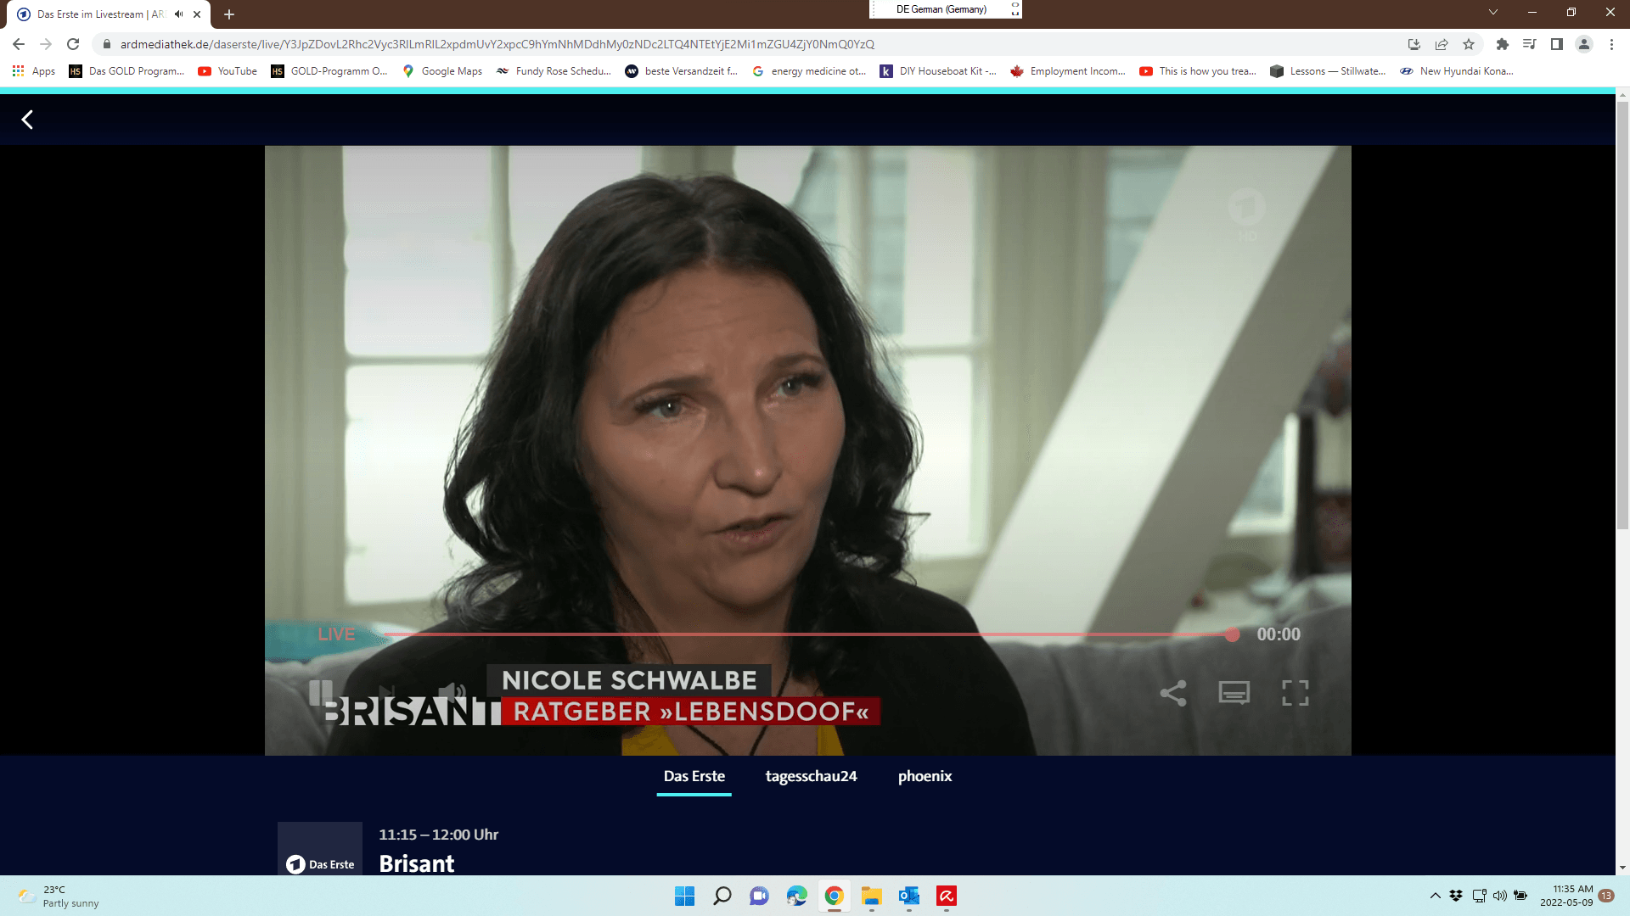Screen dimensions: 1630x916
Task: Click the live progress slider handle
Action: 1232,634
